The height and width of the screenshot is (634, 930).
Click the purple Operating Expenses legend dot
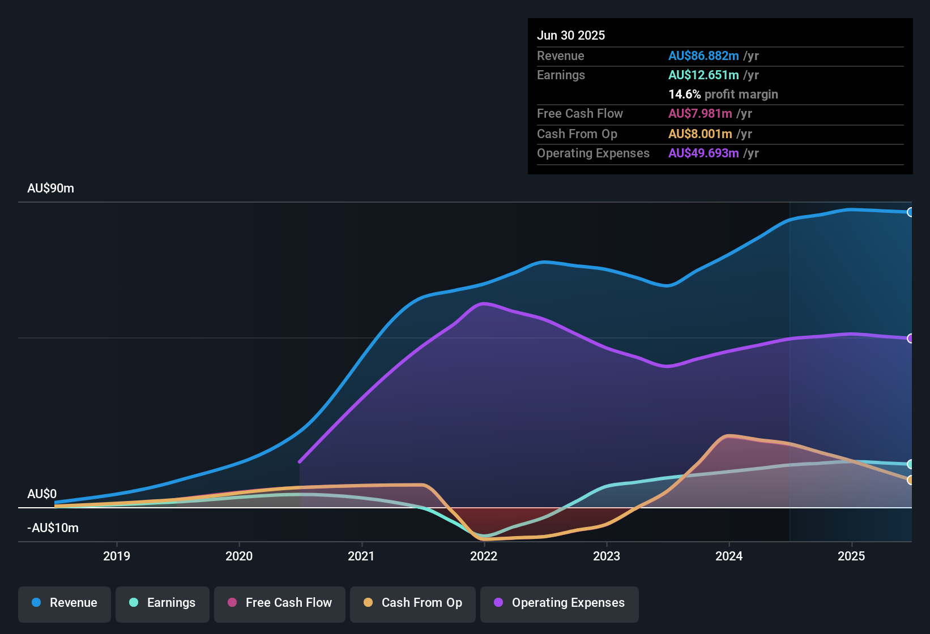(498, 603)
